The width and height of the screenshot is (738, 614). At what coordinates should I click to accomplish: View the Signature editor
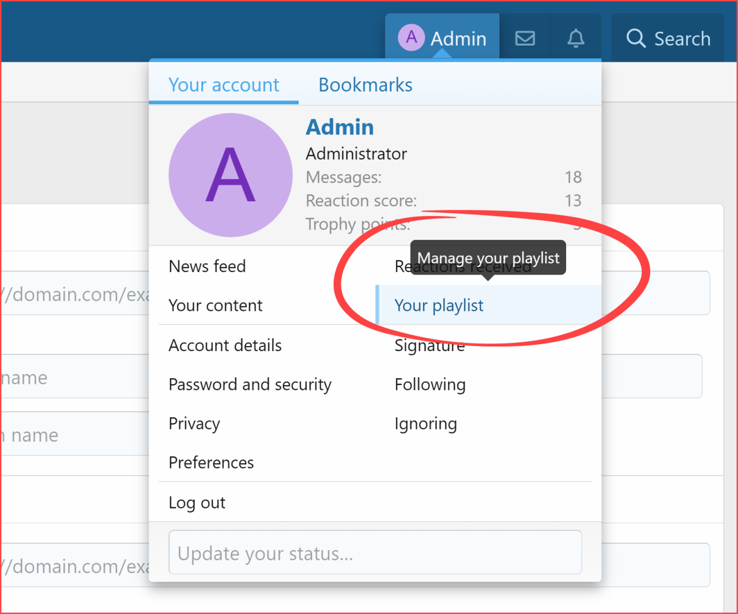click(x=430, y=345)
